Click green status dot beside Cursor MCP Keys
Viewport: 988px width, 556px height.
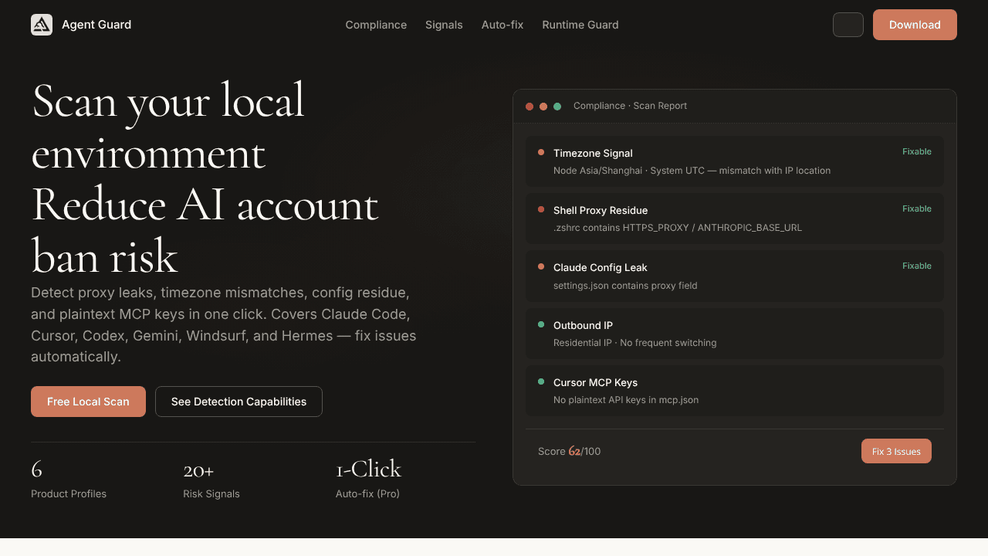pos(541,381)
